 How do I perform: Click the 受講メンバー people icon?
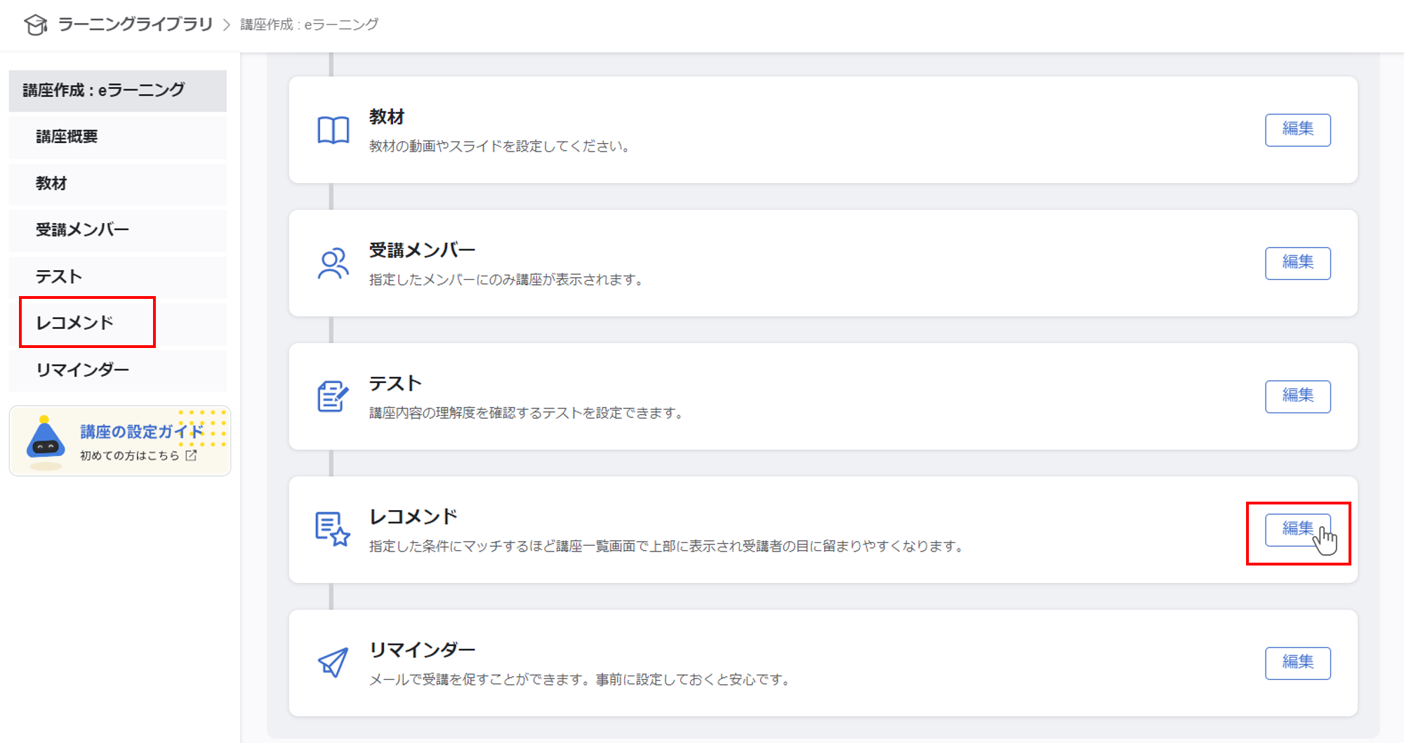(x=333, y=264)
